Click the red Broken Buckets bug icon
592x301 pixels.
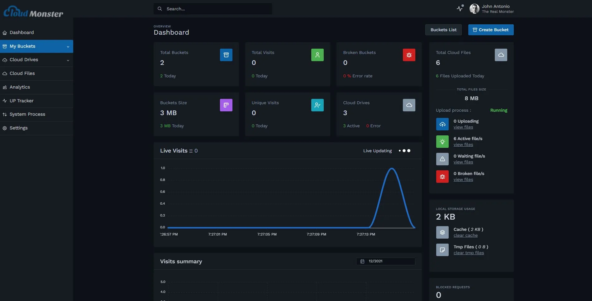point(409,55)
